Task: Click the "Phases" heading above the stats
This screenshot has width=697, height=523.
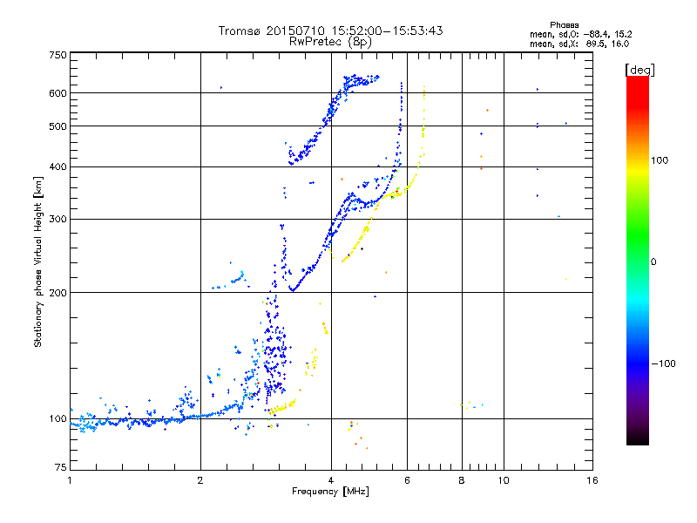Action: 564,25
